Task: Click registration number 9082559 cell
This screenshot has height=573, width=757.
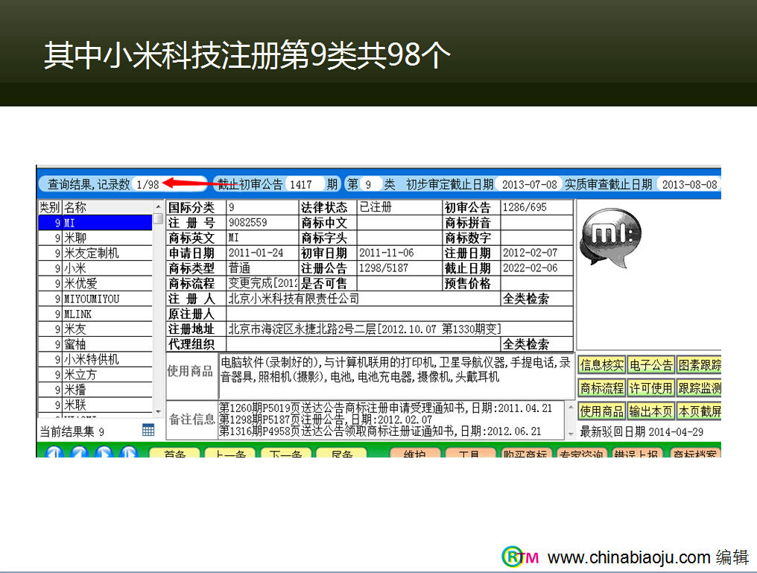Action: tap(262, 223)
